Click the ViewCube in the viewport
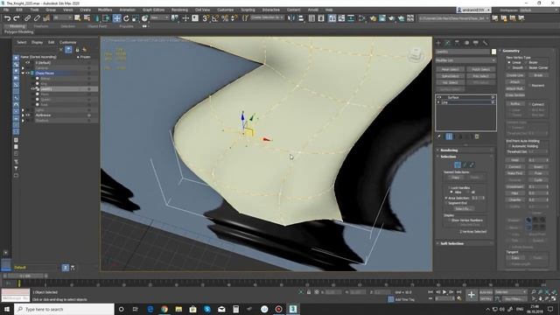This screenshot has height=315, width=560. pos(416,54)
